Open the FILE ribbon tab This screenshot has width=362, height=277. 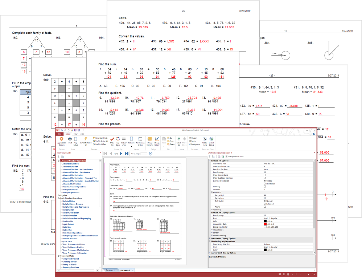pos(59,134)
